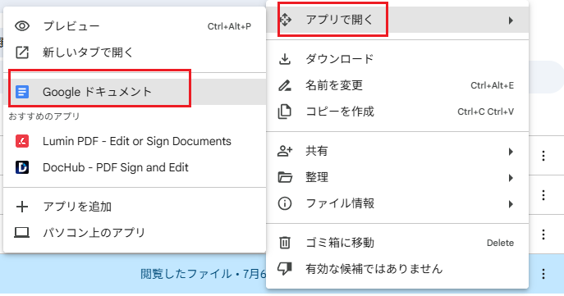Select 有効な候補ではありません
The height and width of the screenshot is (296, 564).
(x=397, y=269)
